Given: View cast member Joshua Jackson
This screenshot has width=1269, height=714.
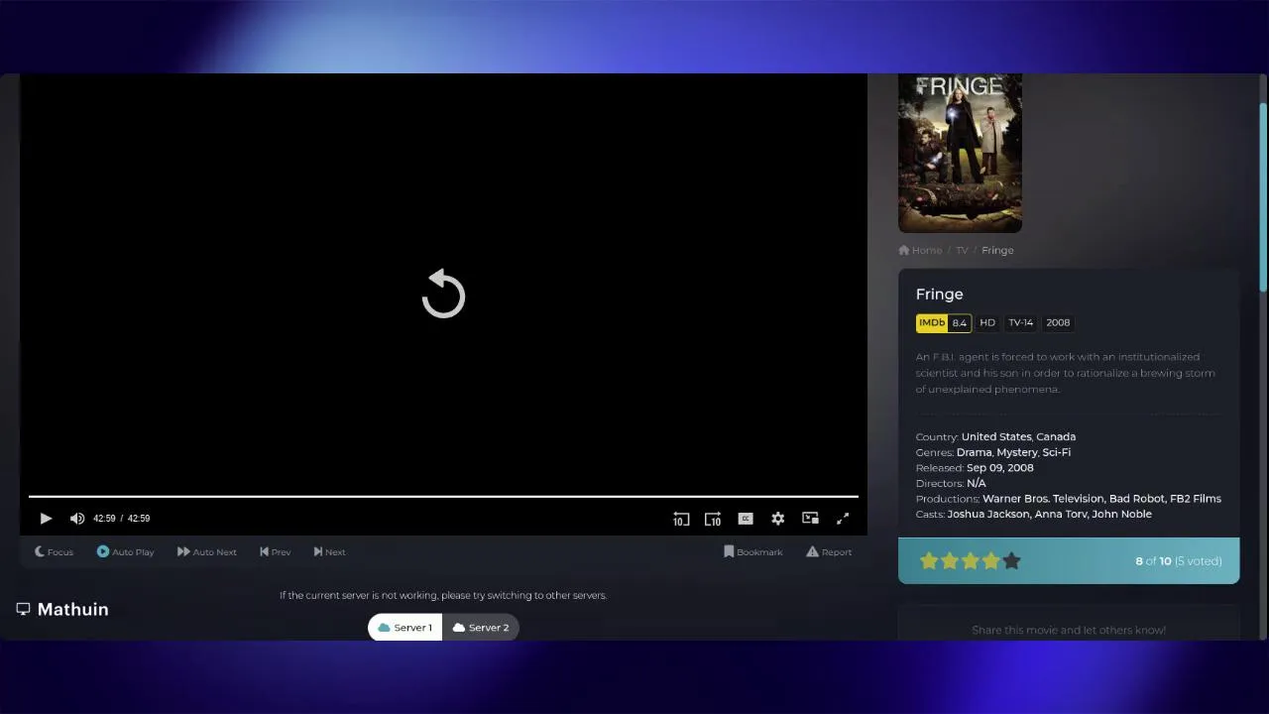Looking at the screenshot, I should click(x=987, y=515).
